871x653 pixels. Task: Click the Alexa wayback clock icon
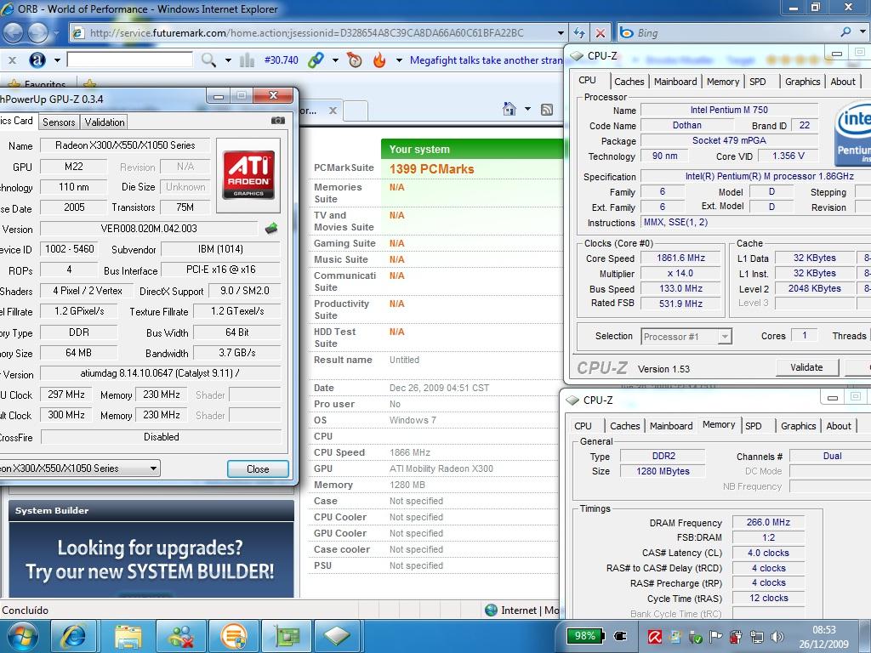tap(354, 60)
